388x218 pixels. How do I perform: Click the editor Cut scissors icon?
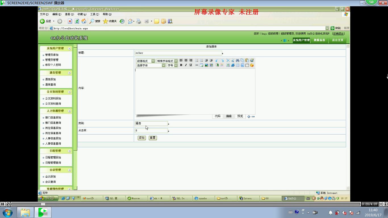(233, 60)
